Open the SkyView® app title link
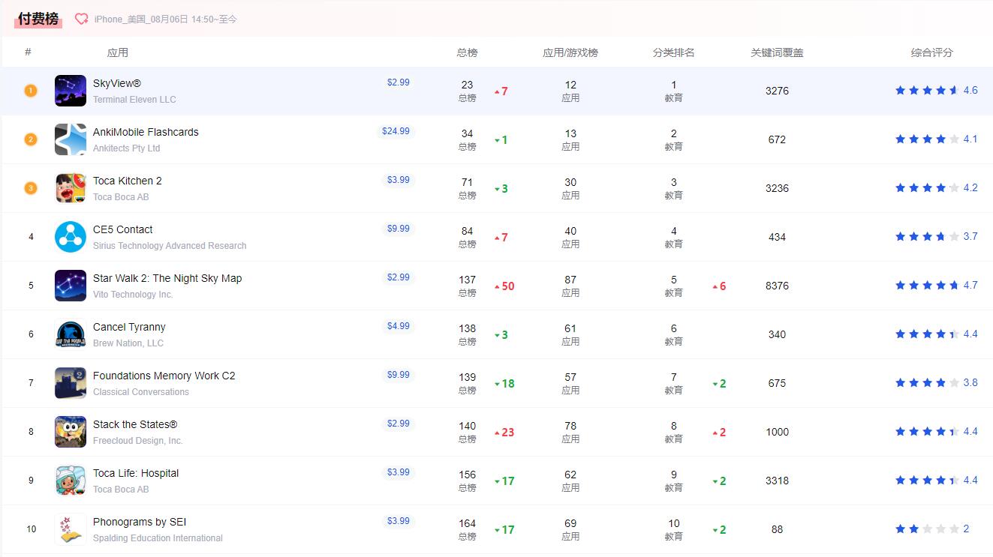The image size is (993, 557). coord(117,83)
